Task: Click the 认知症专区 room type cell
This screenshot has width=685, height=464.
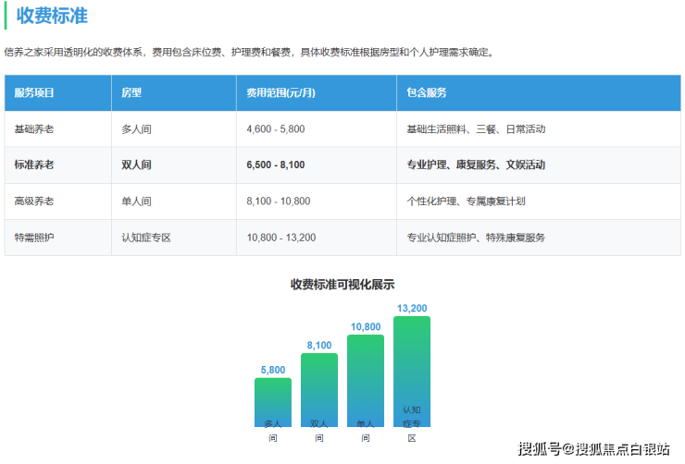Action: coord(146,237)
